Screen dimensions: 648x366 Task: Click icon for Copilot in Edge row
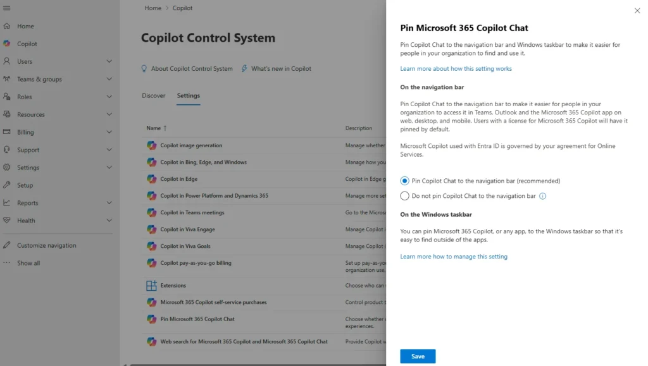tap(152, 179)
